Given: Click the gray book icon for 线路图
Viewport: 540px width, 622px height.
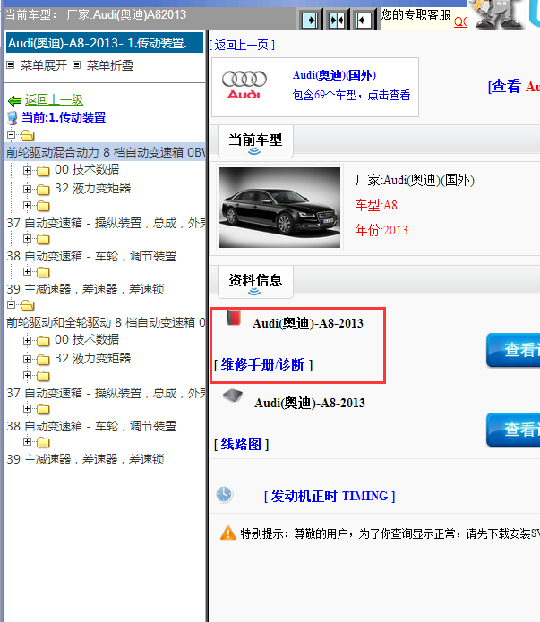Looking at the screenshot, I should click(233, 396).
